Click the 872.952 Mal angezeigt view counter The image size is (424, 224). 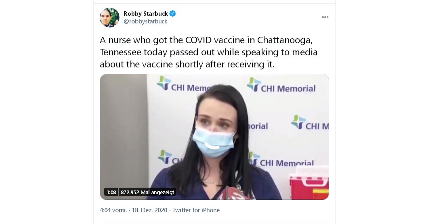pyautogui.click(x=147, y=193)
